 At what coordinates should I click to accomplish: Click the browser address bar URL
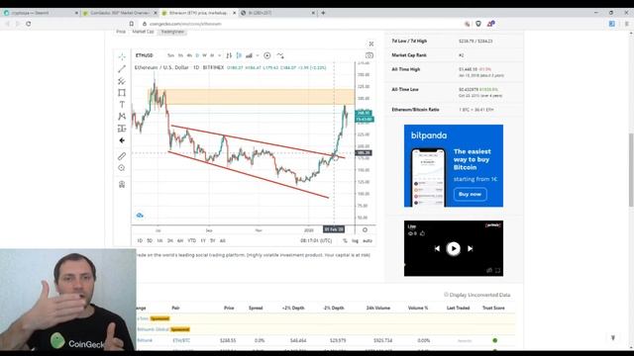pyautogui.click(x=185, y=24)
